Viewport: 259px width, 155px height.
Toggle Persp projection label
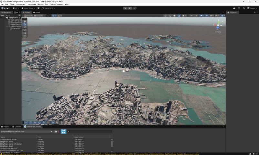pos(218,32)
